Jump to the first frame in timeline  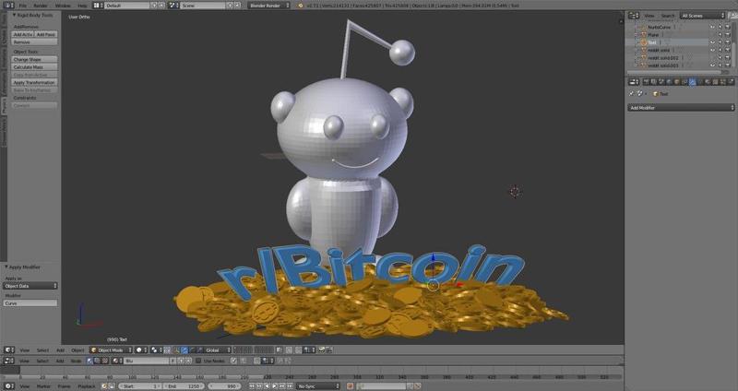coord(252,385)
